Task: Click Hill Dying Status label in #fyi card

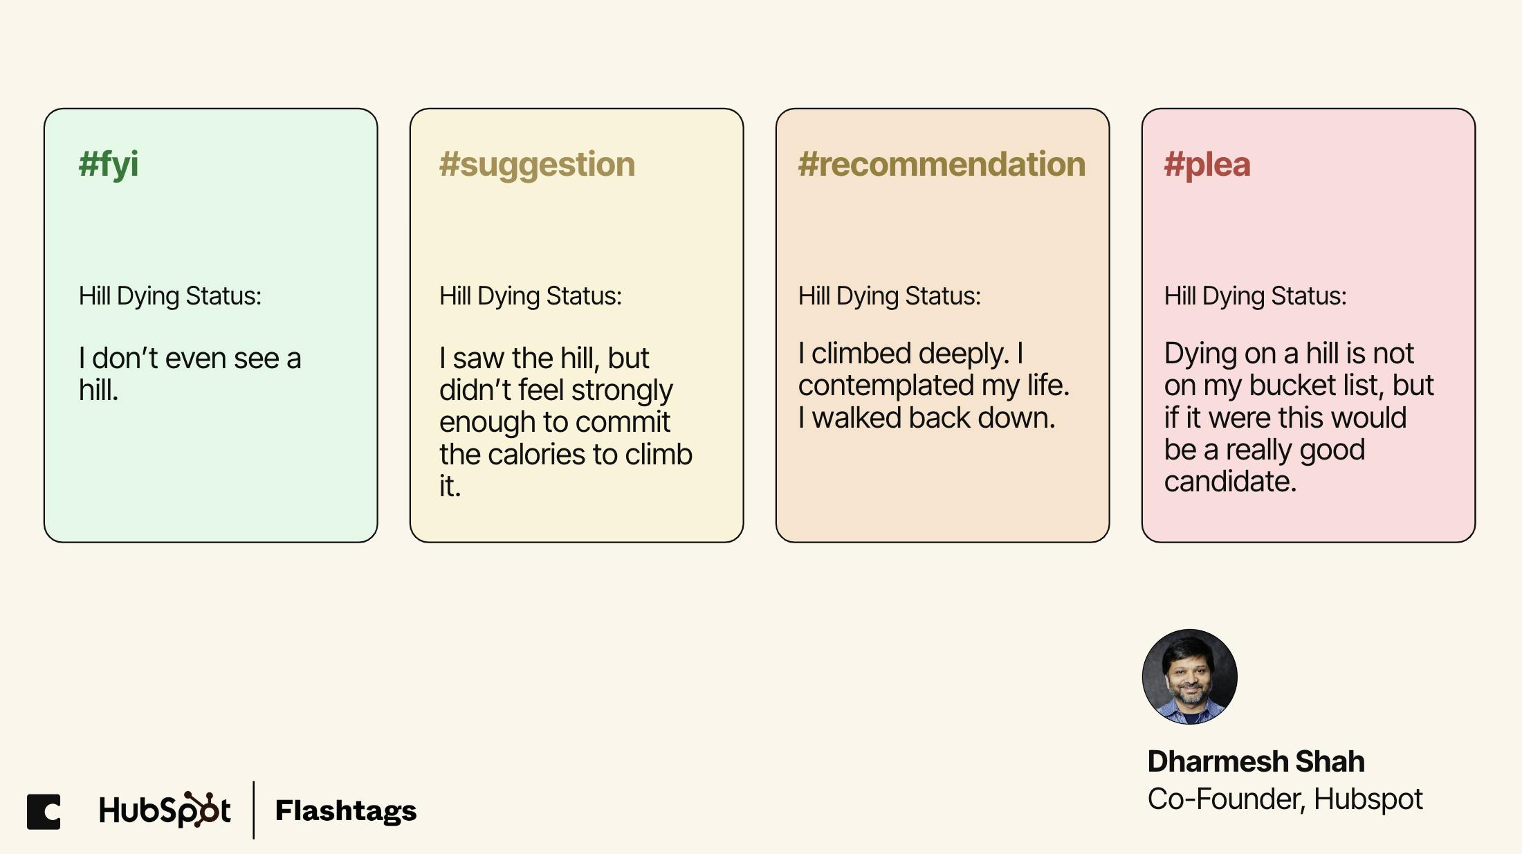Action: pyautogui.click(x=169, y=296)
